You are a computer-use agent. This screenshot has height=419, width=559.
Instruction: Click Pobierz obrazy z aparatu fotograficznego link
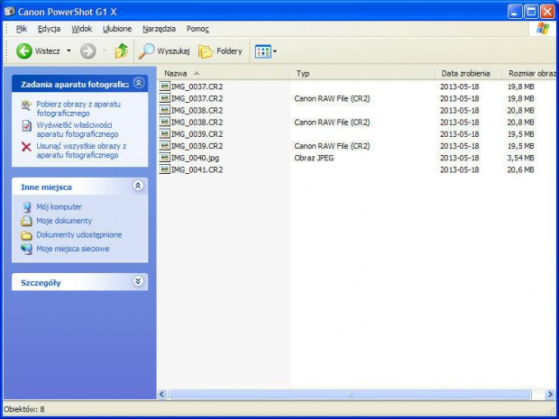tap(78, 109)
